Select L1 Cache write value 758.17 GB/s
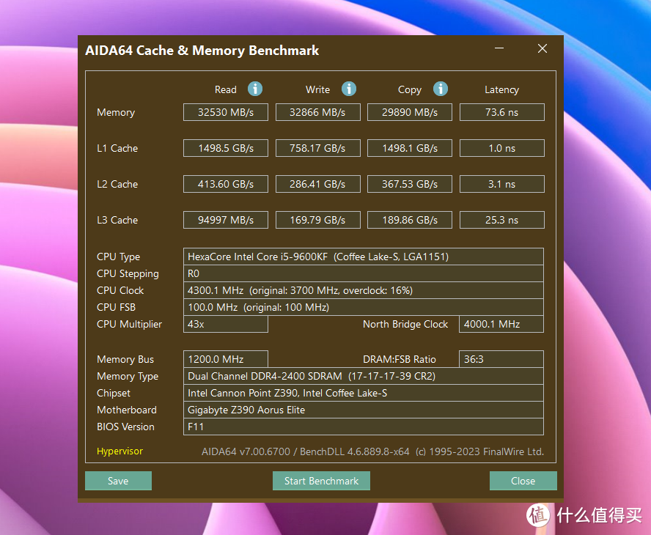Screen dimensions: 651x535 [318, 148]
